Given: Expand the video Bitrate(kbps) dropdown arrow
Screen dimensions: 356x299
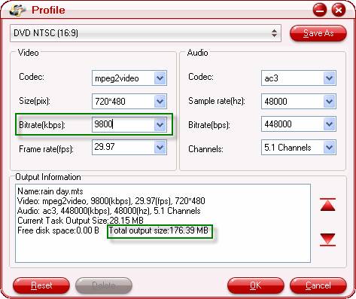Looking at the screenshot, I should click(160, 124).
